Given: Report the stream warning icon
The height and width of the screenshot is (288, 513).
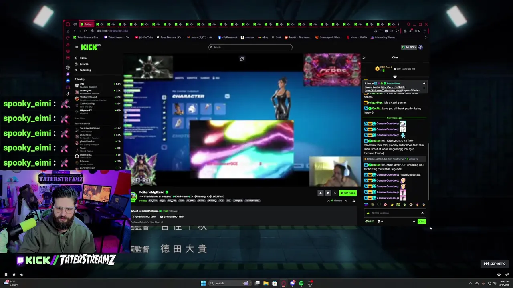Looking at the screenshot, I should point(353,200).
